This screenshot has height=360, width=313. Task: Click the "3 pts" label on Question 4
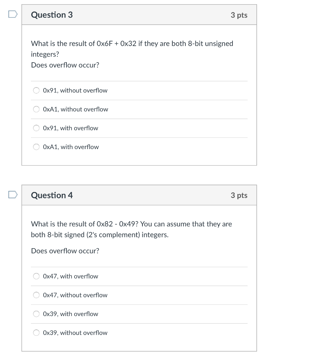point(239,195)
